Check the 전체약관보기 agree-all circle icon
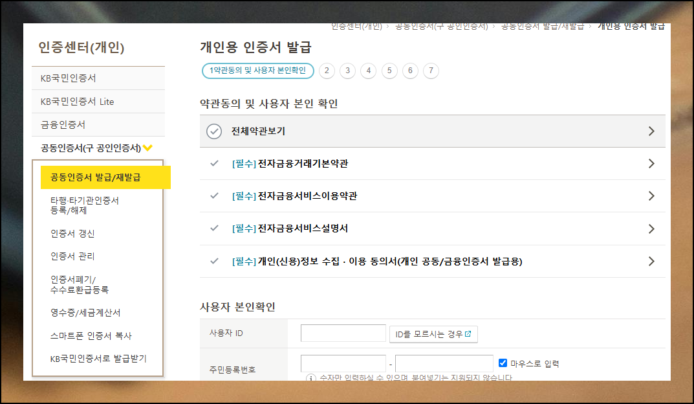 [x=214, y=131]
